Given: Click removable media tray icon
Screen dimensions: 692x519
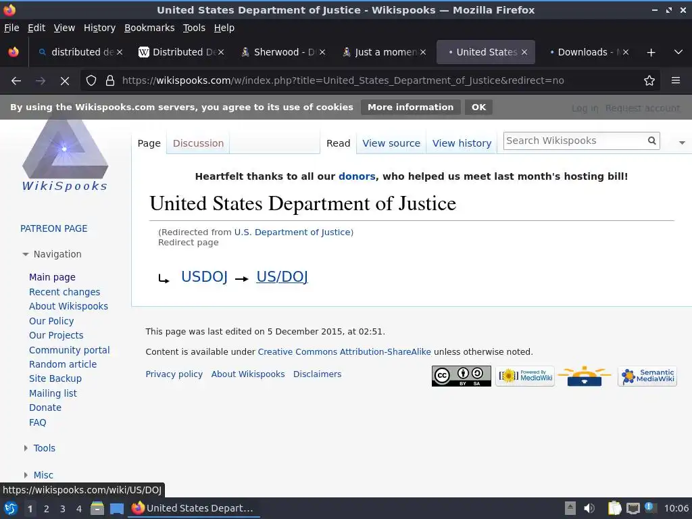Looking at the screenshot, I should click(570, 508).
